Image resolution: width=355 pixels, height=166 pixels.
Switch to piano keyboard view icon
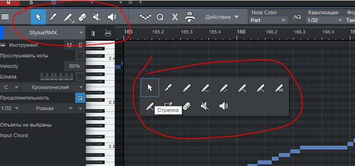[93, 33]
